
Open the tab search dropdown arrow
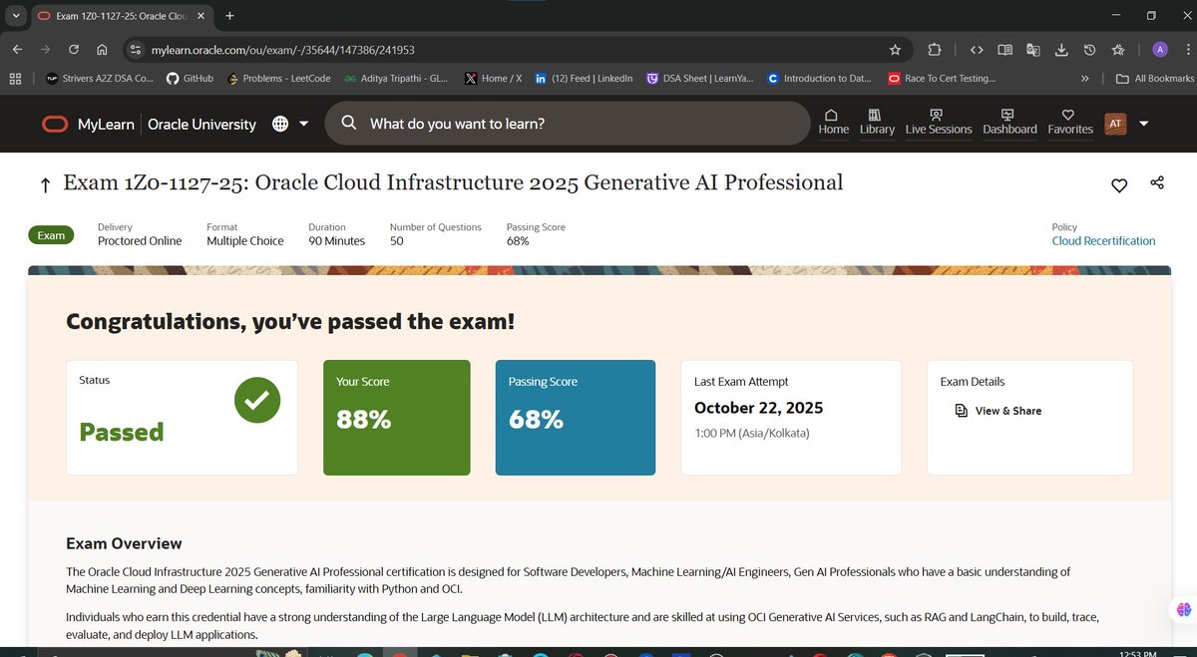point(16,16)
